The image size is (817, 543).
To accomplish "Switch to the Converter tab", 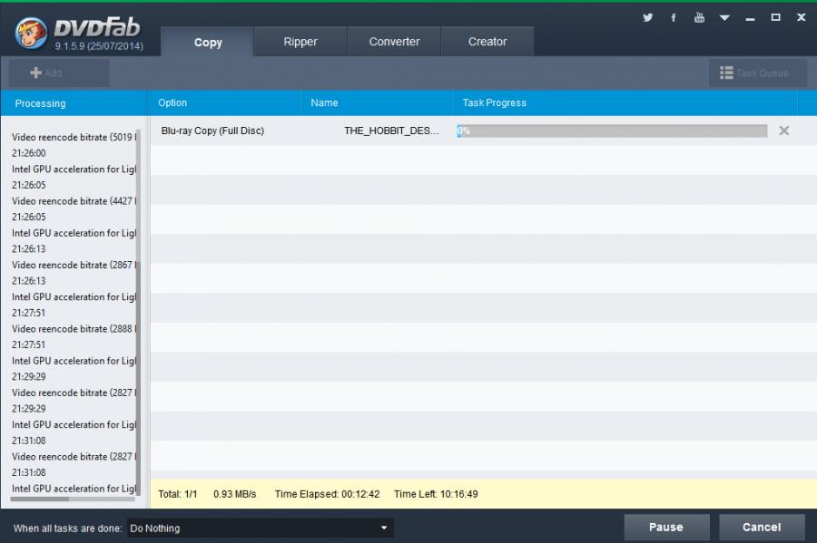I will (x=394, y=41).
